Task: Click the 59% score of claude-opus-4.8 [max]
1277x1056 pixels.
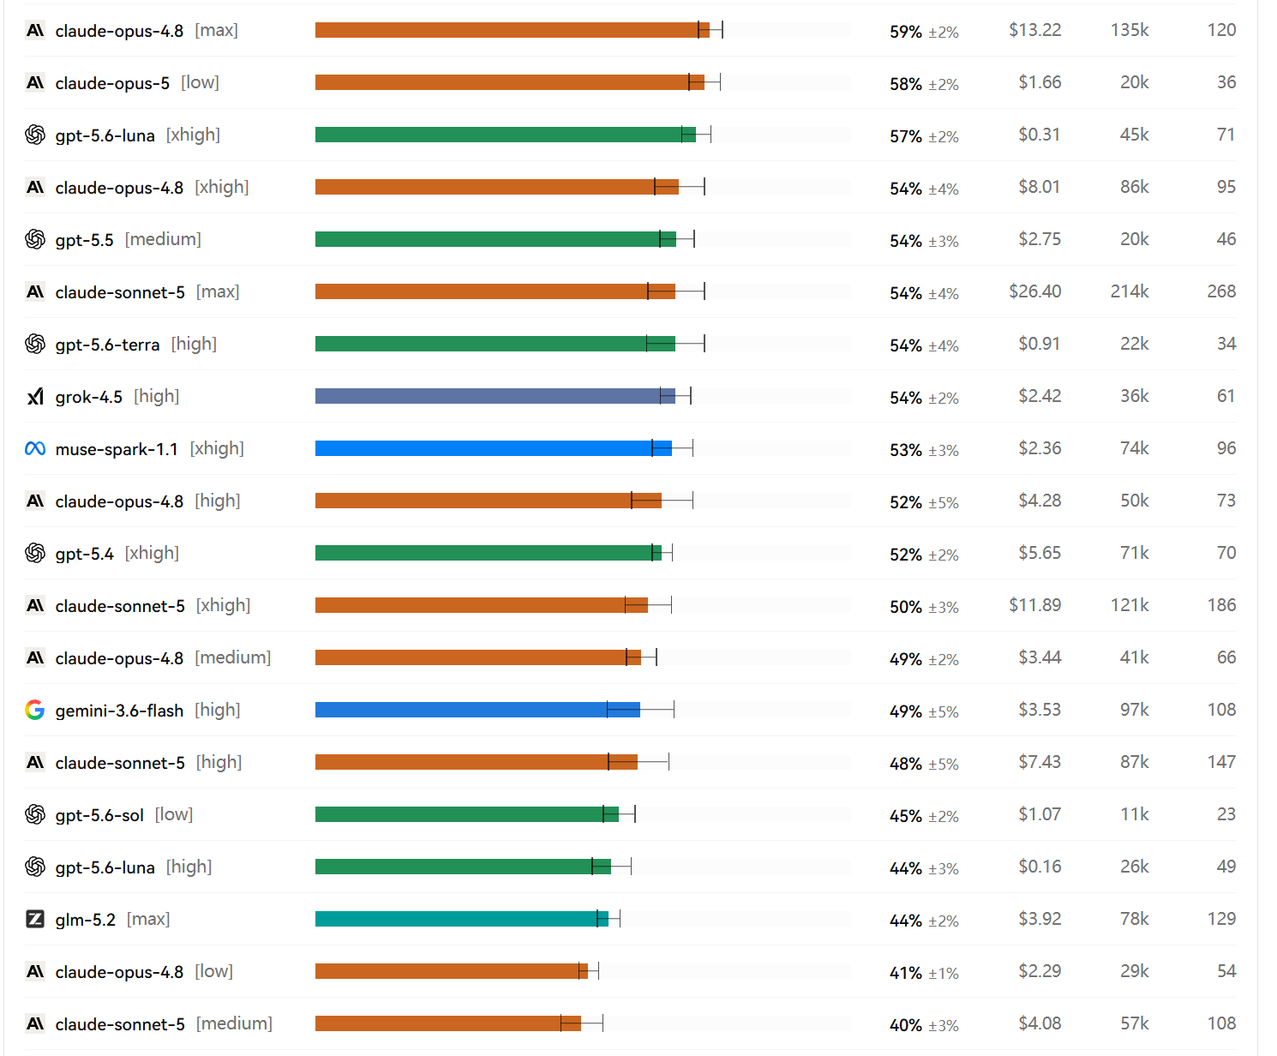Action: point(906,32)
